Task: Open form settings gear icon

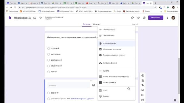Action: (x=144, y=18)
